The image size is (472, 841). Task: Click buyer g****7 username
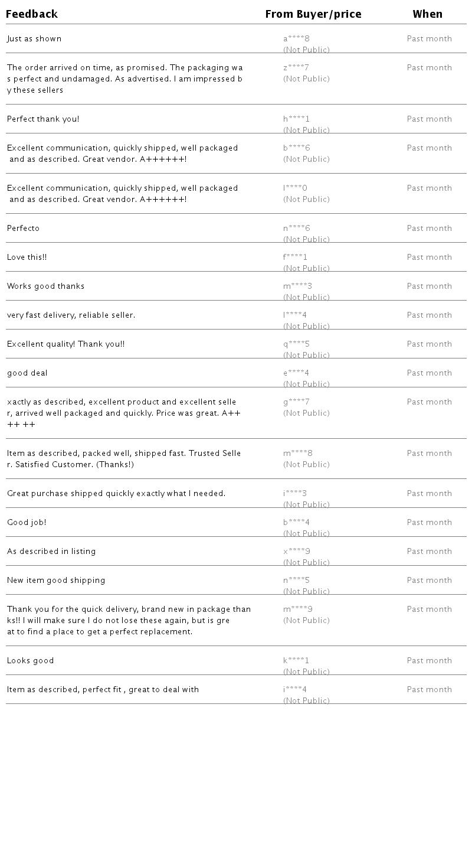296,402
